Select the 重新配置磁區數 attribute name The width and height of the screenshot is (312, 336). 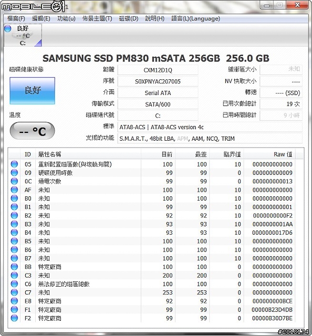75,164
